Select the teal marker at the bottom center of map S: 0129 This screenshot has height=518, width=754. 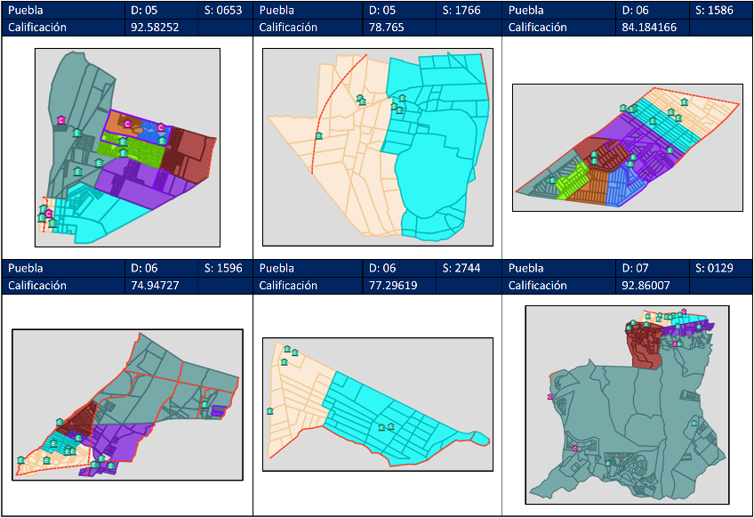607,463
